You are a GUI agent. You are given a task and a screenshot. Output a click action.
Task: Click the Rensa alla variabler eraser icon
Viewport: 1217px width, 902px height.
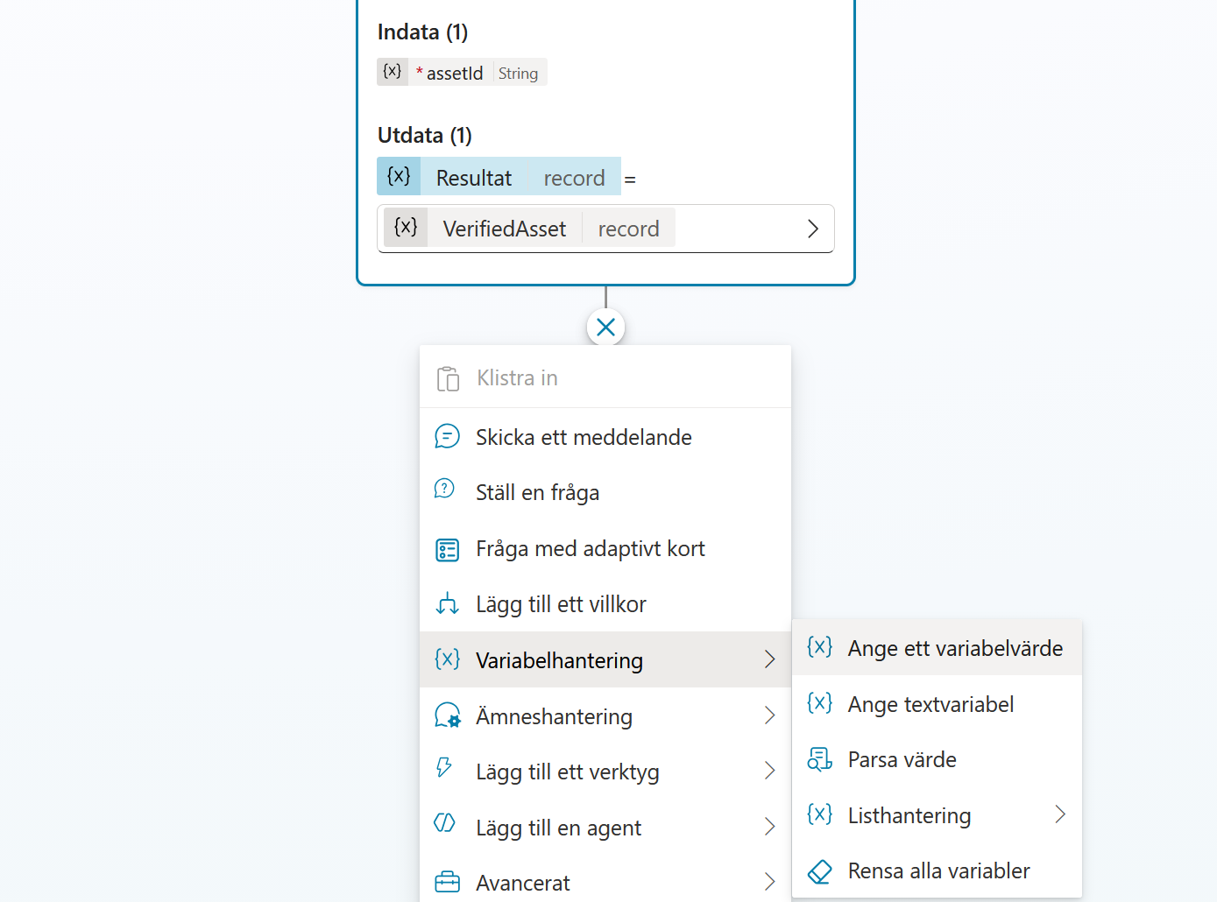[x=820, y=871]
